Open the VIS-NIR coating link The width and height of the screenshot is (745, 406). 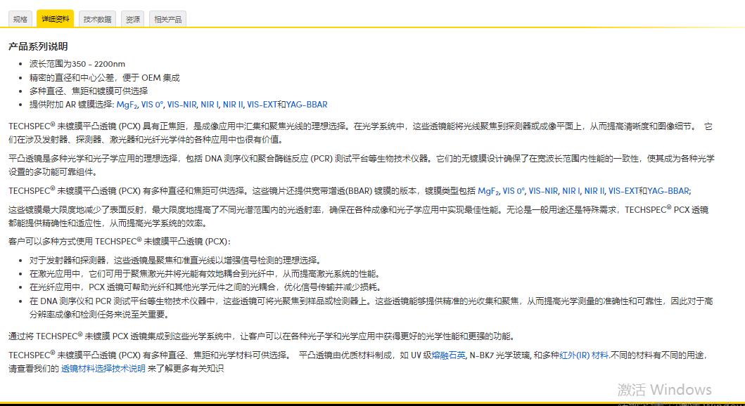182,107
